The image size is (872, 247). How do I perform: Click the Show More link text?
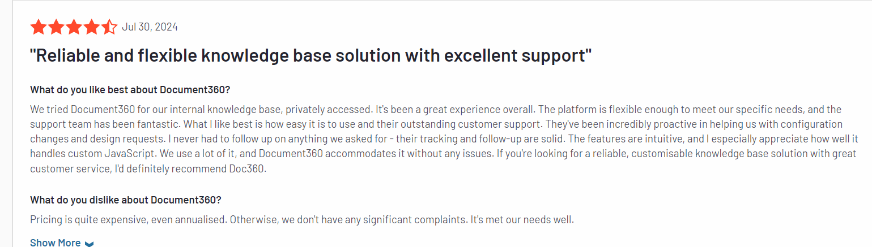[55, 242]
